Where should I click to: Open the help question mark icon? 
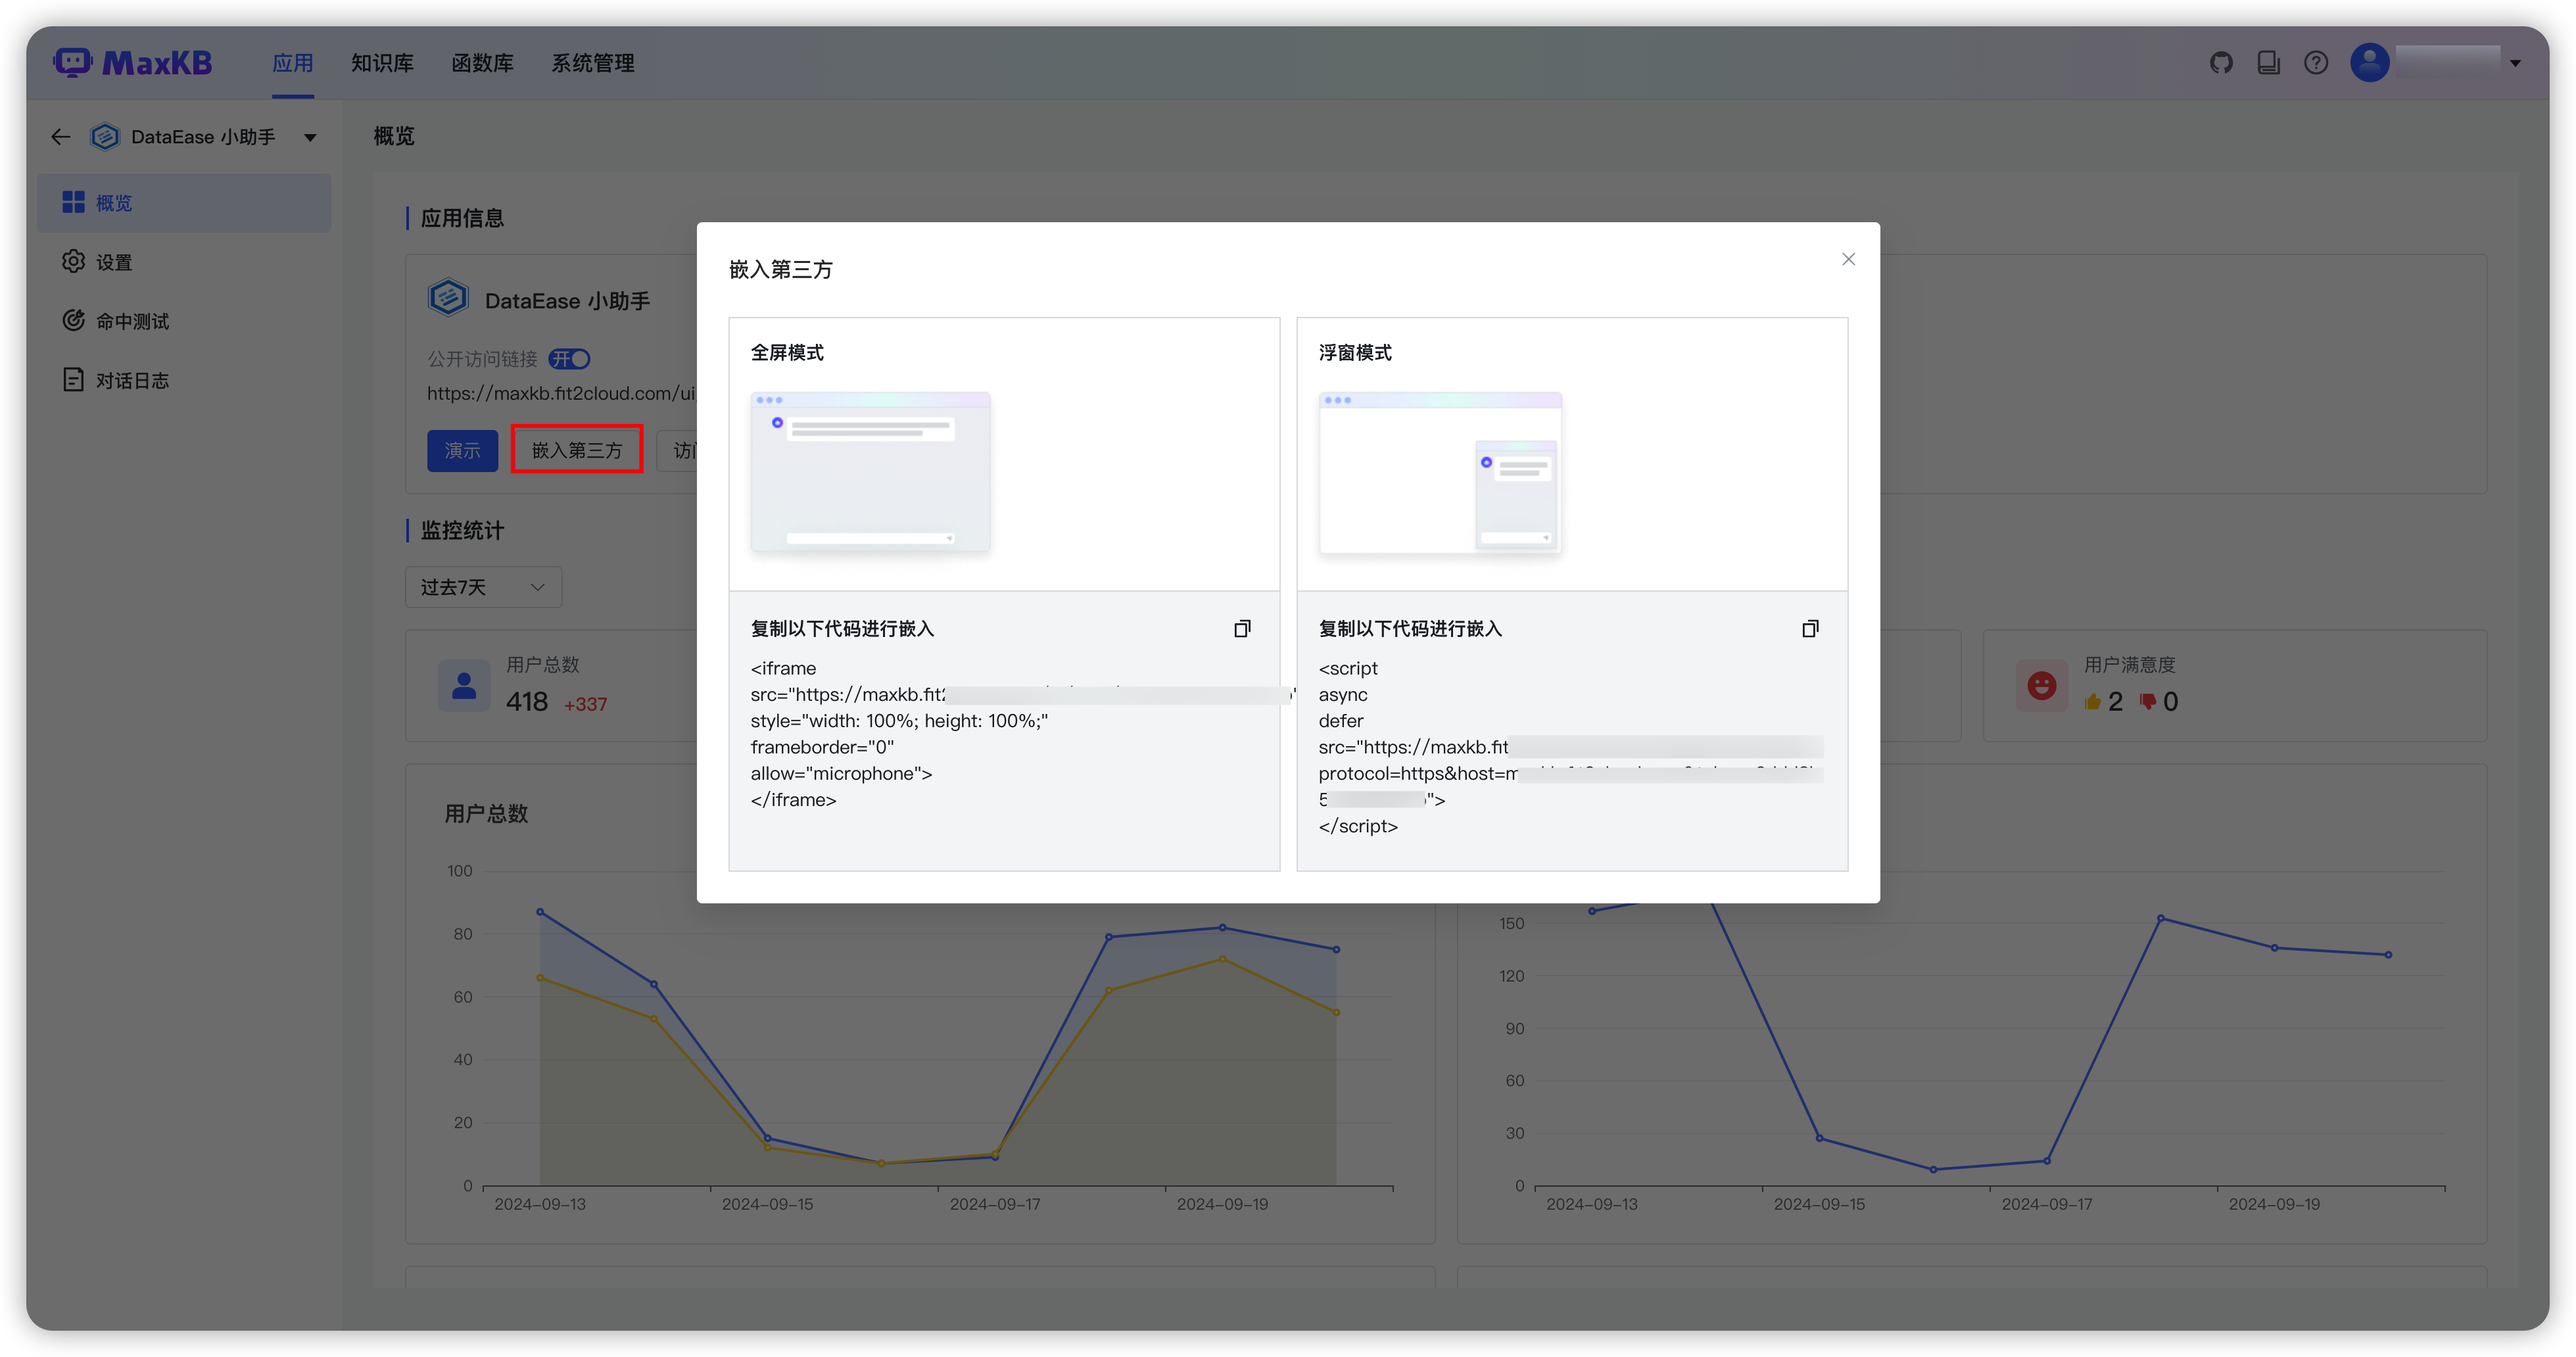2316,63
